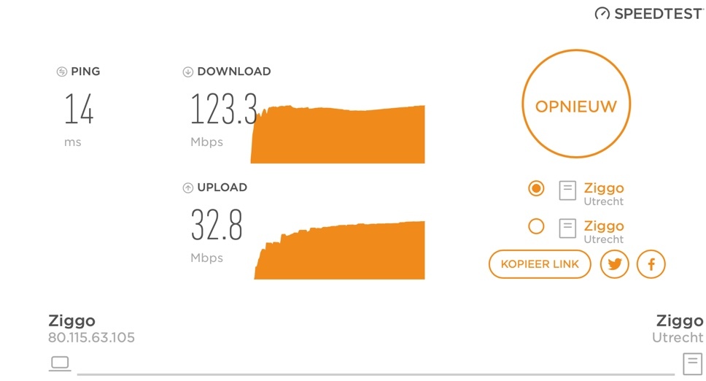Screen dimensions: 706x381
Task: Click the download arrow icon
Action: coord(187,72)
